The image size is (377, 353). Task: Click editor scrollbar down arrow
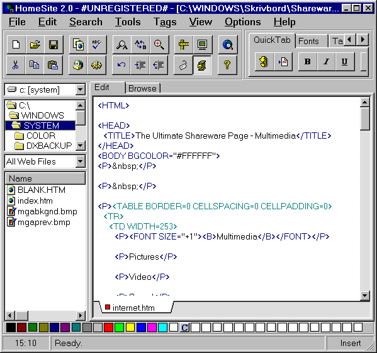(365, 296)
